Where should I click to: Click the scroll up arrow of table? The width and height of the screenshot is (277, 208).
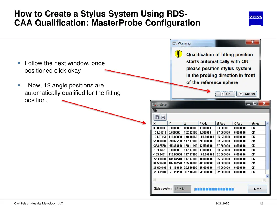(x=268, y=123)
